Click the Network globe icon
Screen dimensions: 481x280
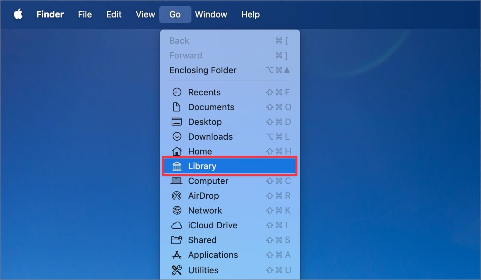click(x=177, y=211)
